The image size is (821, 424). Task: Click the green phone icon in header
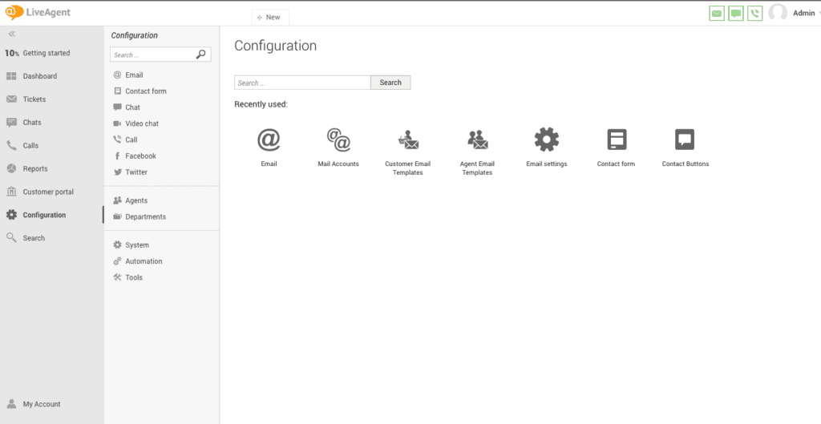click(x=754, y=14)
